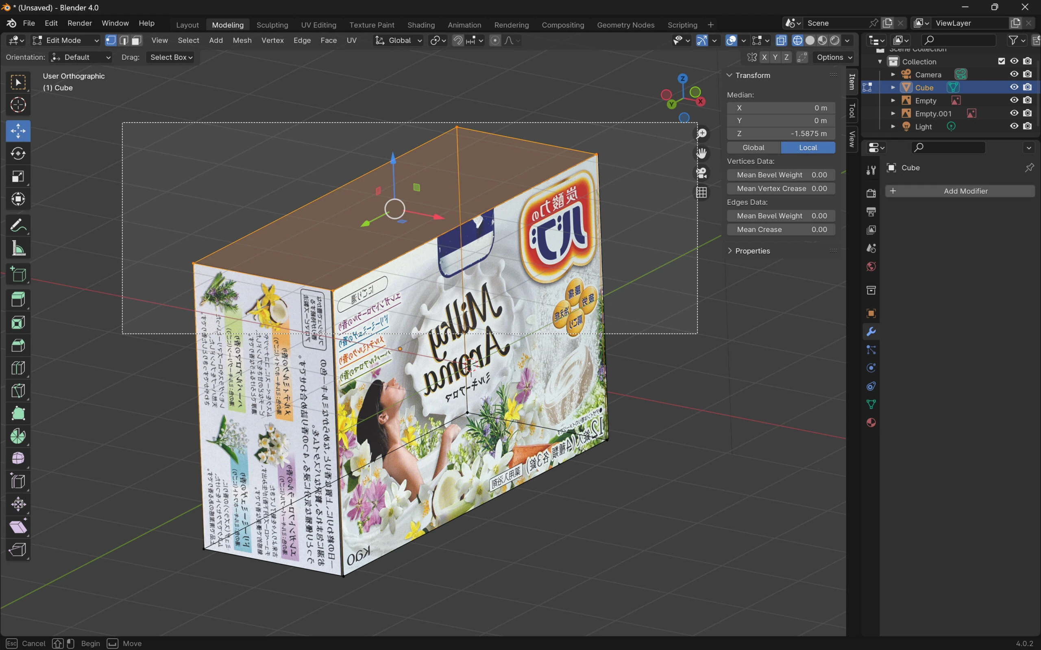Select the Measure tool
Viewport: 1041px width, 650px height.
pyautogui.click(x=18, y=249)
